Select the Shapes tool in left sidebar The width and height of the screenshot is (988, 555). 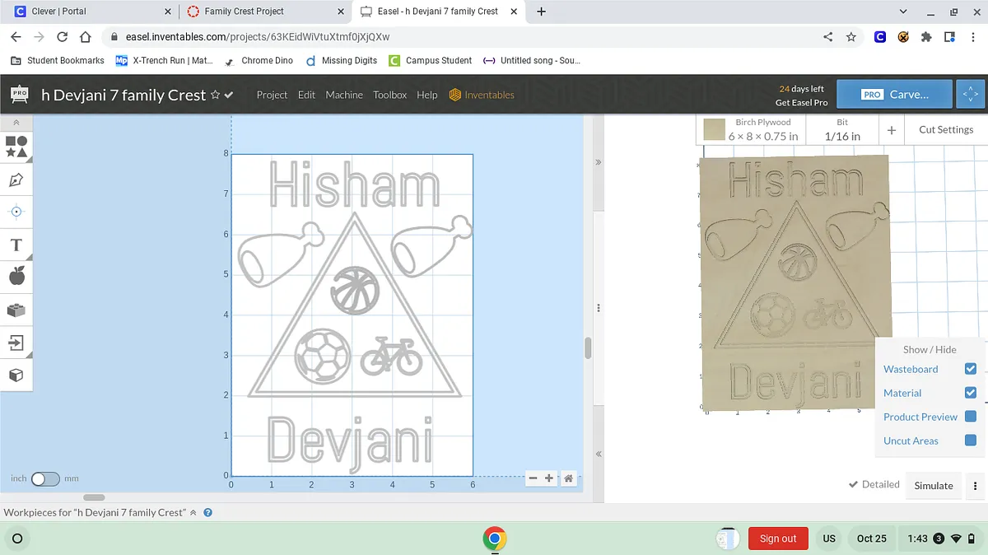pos(16,147)
